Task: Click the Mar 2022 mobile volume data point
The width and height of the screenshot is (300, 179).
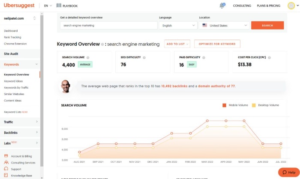Action: 207,121
